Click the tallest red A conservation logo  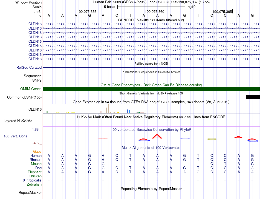tap(157, 137)
